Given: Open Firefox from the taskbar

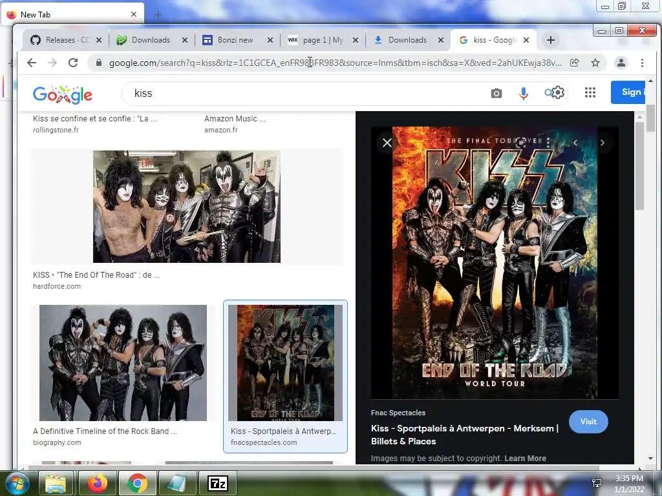Looking at the screenshot, I should coord(96,483).
